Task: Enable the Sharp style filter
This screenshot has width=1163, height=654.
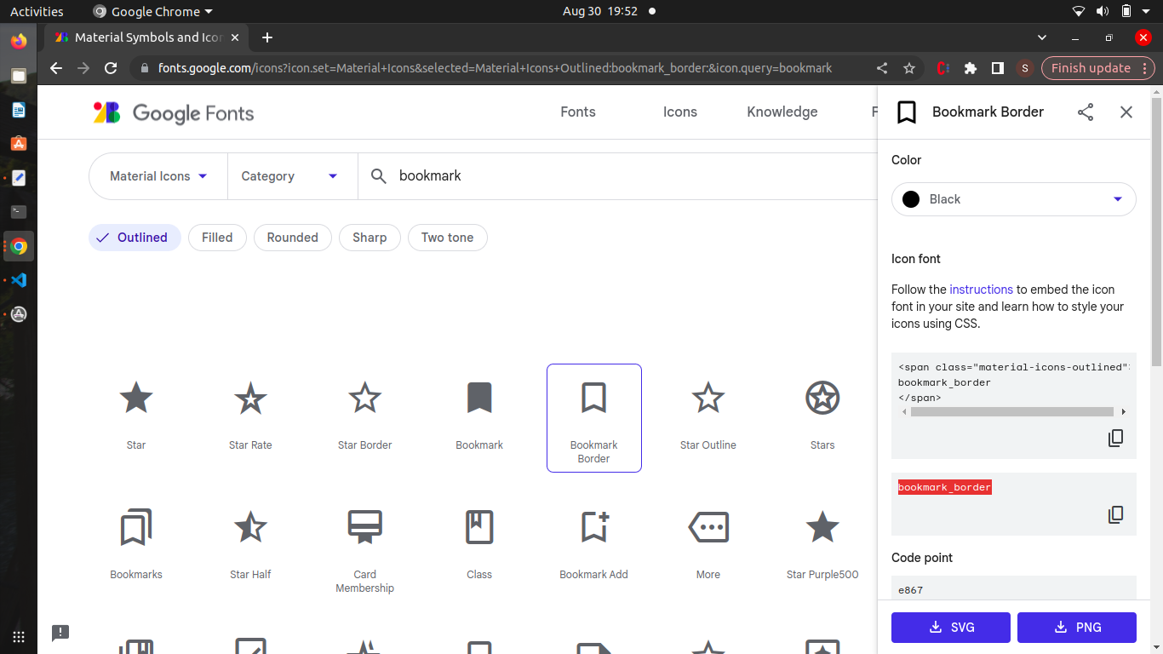Action: [370, 238]
